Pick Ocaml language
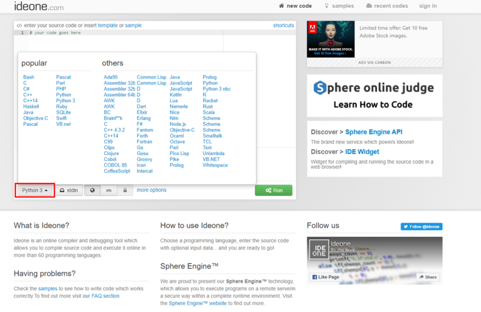 coord(177,136)
